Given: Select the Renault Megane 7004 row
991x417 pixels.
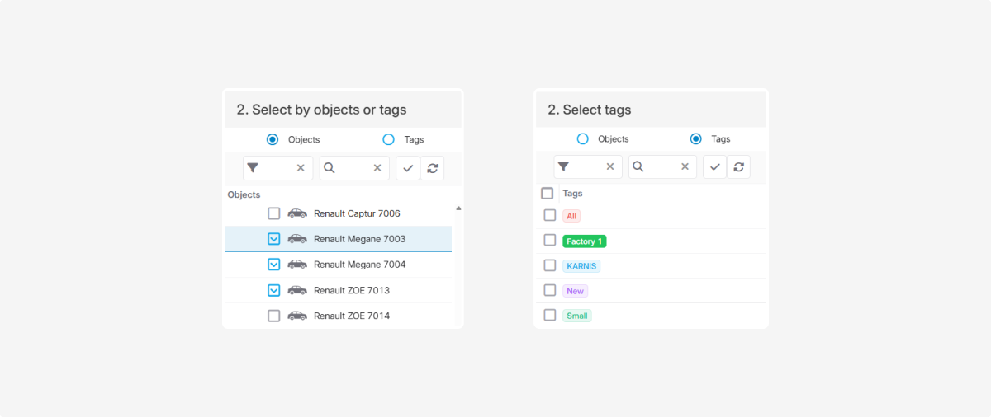Looking at the screenshot, I should (x=359, y=265).
